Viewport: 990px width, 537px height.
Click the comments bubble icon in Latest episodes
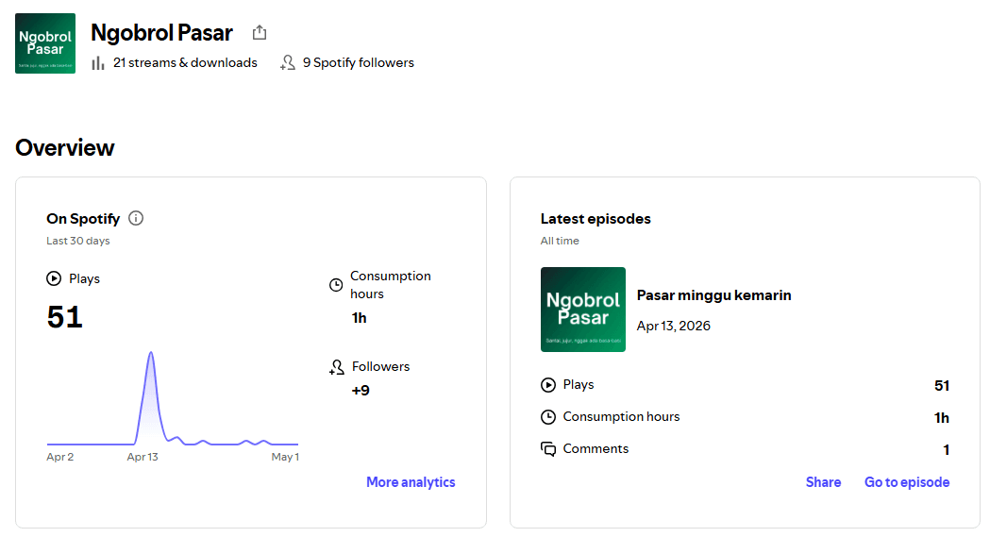548,449
